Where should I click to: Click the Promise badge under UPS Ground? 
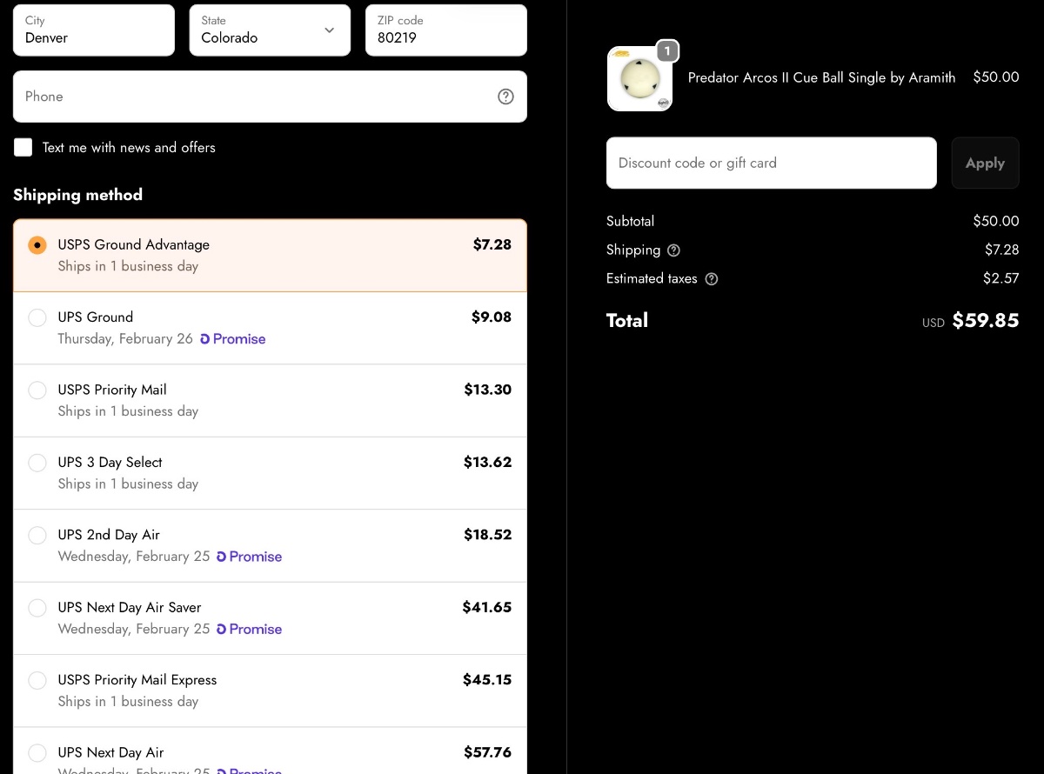(x=233, y=339)
